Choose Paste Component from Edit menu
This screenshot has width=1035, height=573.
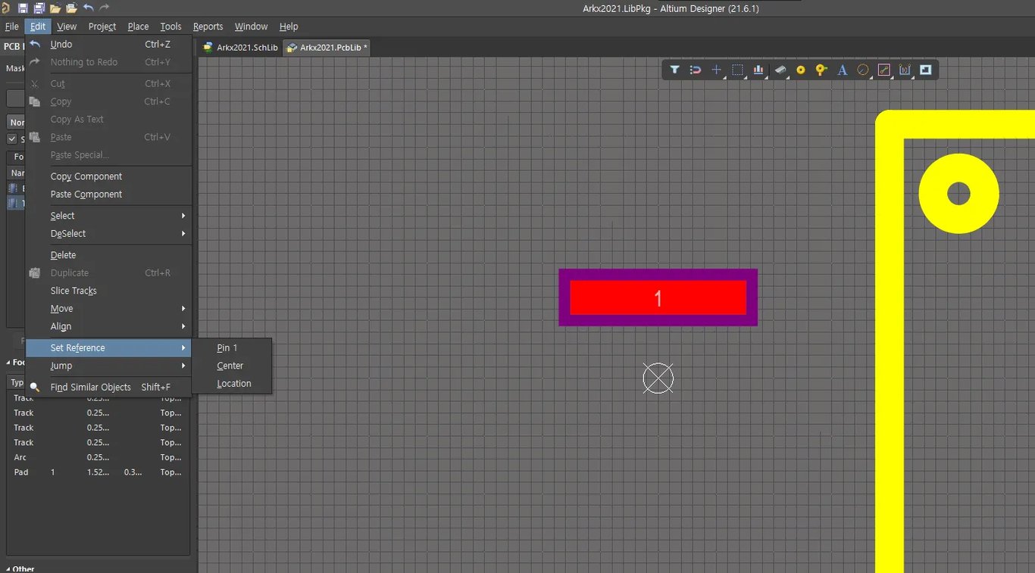pyautogui.click(x=109, y=195)
